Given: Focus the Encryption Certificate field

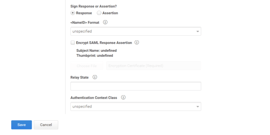Looking at the screenshot, I should pos(153,66).
